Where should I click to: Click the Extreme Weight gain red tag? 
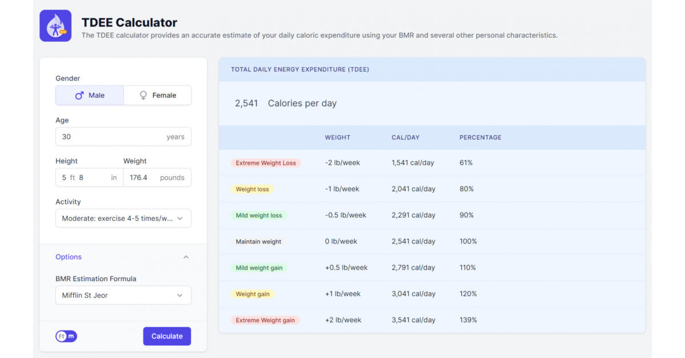coord(265,320)
